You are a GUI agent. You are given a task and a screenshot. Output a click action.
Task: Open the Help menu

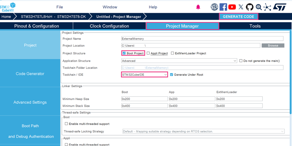(x=153, y=7)
